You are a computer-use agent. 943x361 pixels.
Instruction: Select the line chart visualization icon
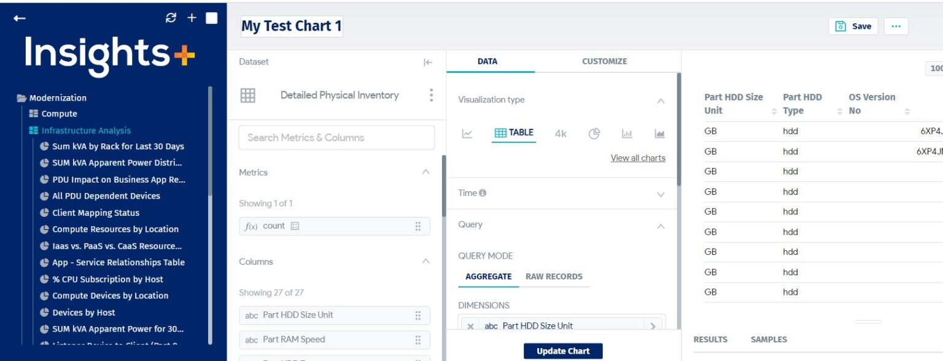pos(467,132)
